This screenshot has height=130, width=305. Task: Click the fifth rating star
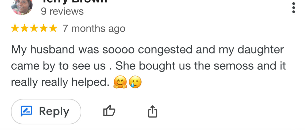(53, 28)
